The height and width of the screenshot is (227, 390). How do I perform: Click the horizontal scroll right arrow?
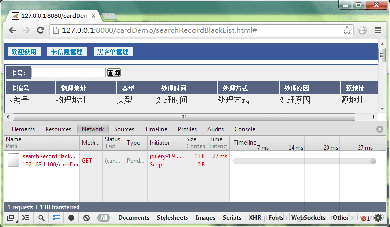pos(374,117)
